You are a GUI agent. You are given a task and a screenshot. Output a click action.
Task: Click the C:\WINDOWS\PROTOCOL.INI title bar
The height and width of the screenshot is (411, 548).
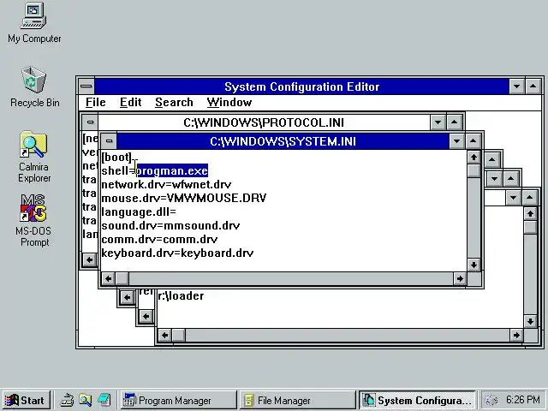264,122
